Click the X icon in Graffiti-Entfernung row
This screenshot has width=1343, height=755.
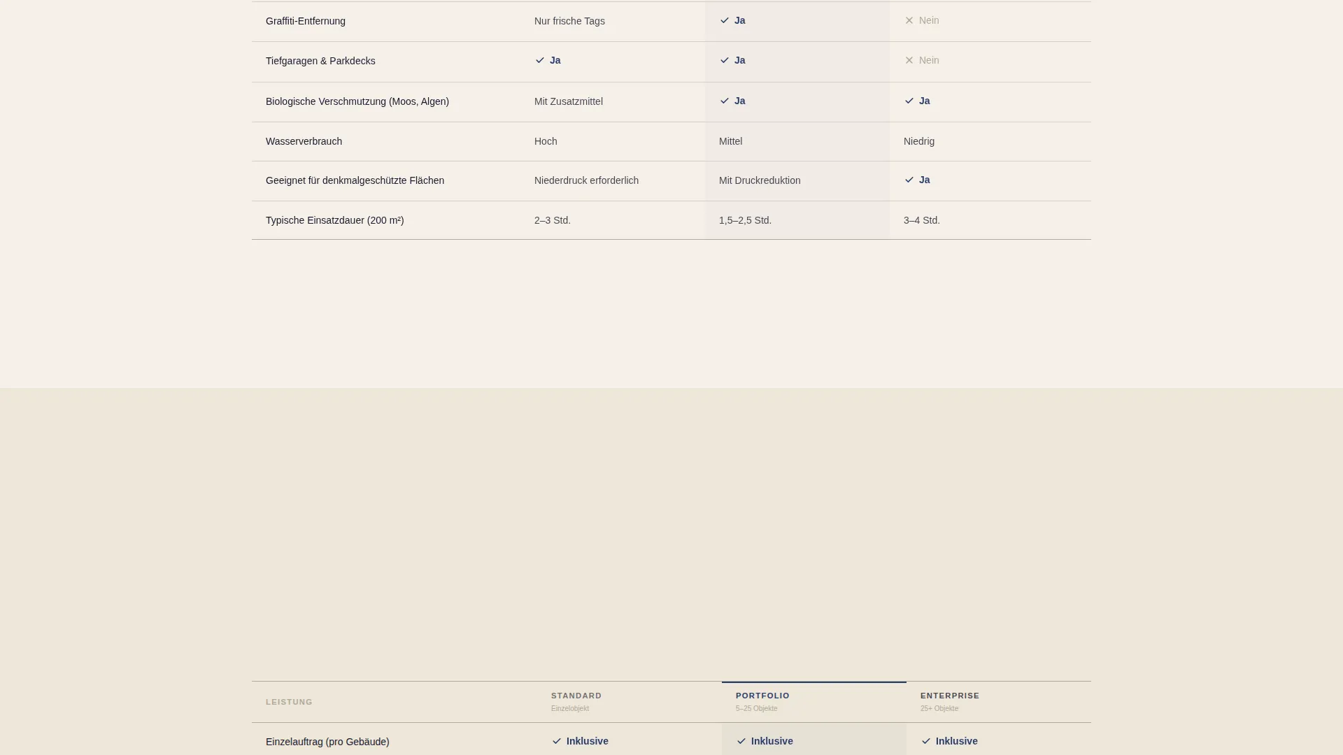tap(909, 20)
